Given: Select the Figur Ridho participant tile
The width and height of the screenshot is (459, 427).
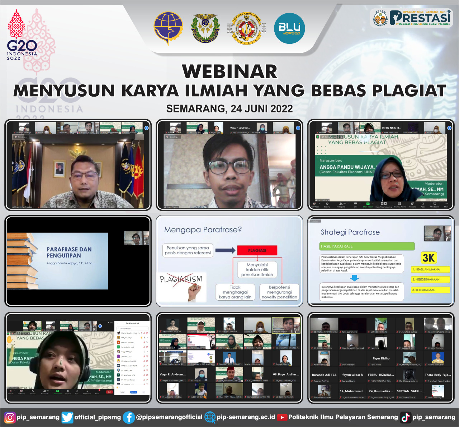Looking at the screenshot, I should 381,359.
